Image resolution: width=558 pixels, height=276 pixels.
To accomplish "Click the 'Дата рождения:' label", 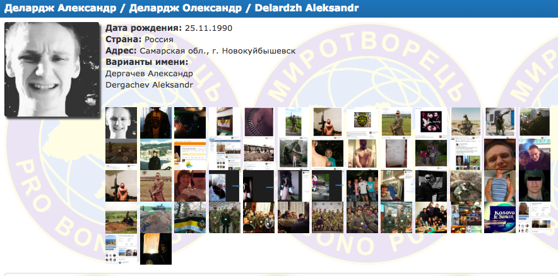I will [x=144, y=28].
